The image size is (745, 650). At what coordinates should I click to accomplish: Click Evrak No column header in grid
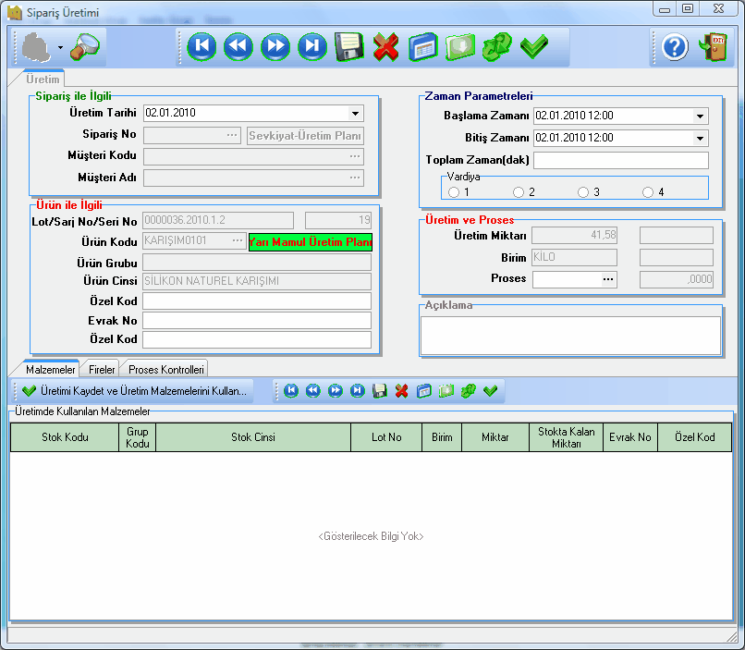630,437
